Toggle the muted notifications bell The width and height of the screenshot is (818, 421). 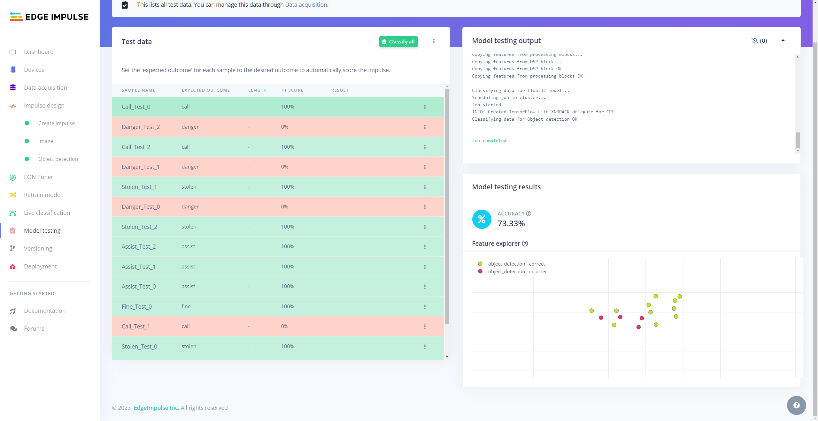click(x=755, y=41)
